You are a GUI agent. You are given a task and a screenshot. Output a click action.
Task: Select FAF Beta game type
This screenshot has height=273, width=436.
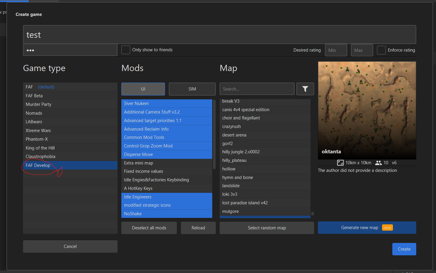point(70,96)
